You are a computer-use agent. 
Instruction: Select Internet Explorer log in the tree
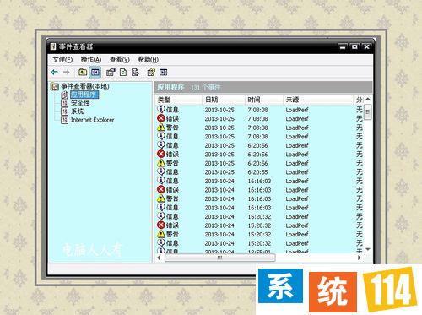(92, 120)
